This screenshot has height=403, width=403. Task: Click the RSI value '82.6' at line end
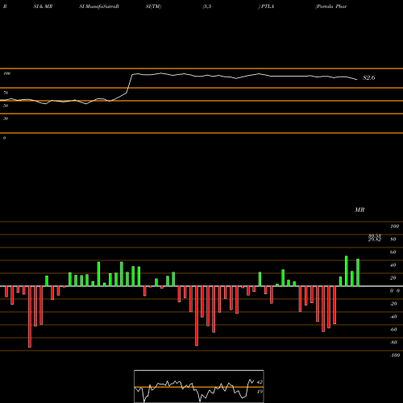[369, 77]
